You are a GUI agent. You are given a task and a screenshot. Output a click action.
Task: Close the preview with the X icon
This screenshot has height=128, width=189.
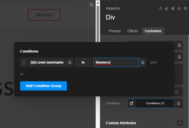pos(91,5)
